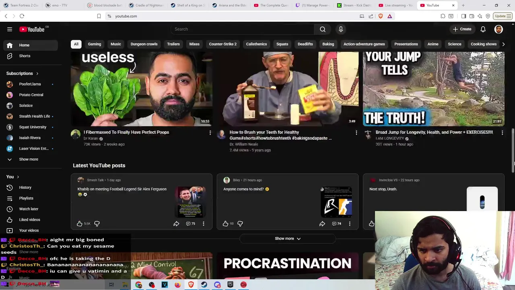Screen dimensions: 515x290
Task: Reload the page
Action: [x=22, y=16]
